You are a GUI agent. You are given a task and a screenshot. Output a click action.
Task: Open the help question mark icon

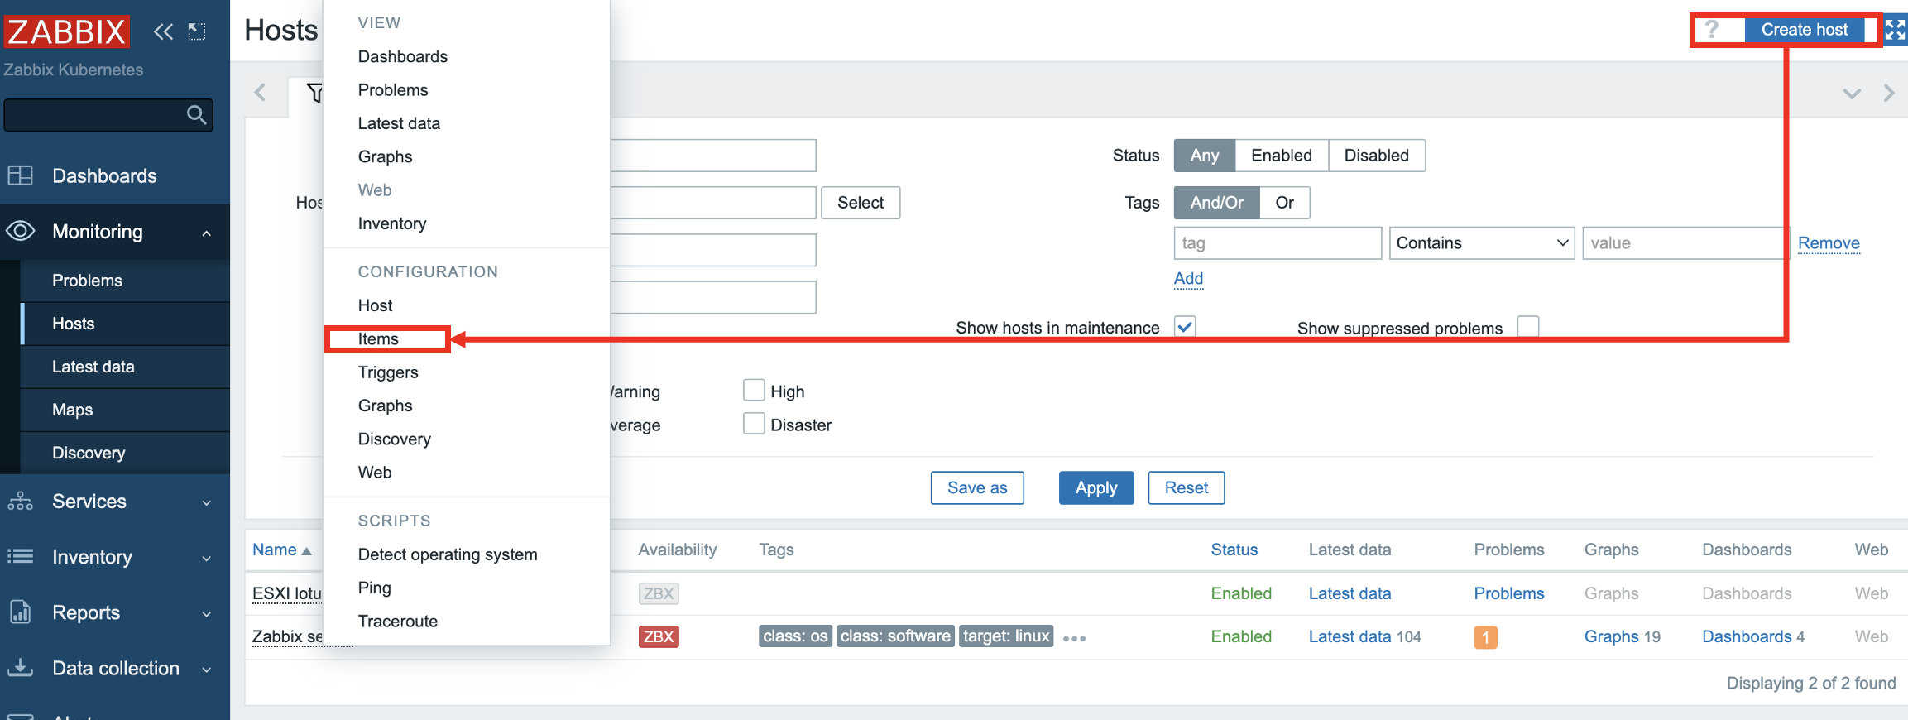[x=1711, y=30]
